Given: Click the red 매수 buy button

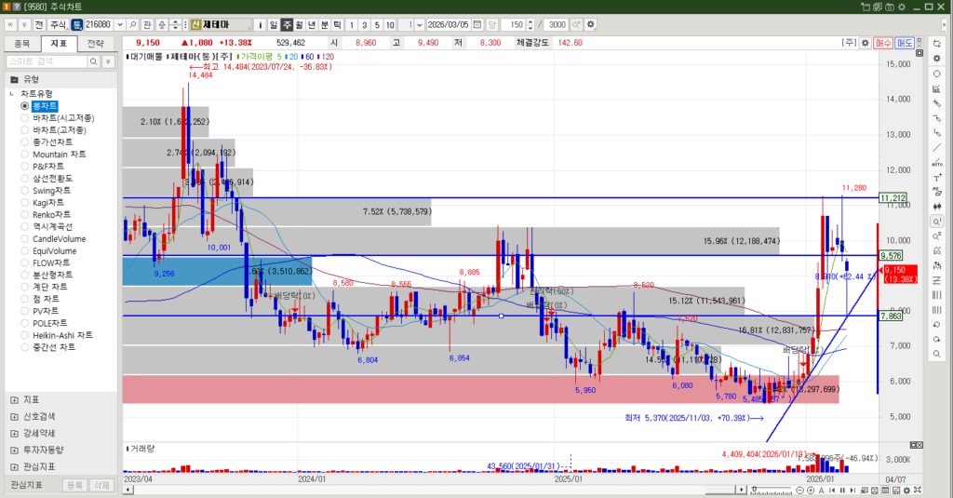Looking at the screenshot, I should [x=883, y=43].
